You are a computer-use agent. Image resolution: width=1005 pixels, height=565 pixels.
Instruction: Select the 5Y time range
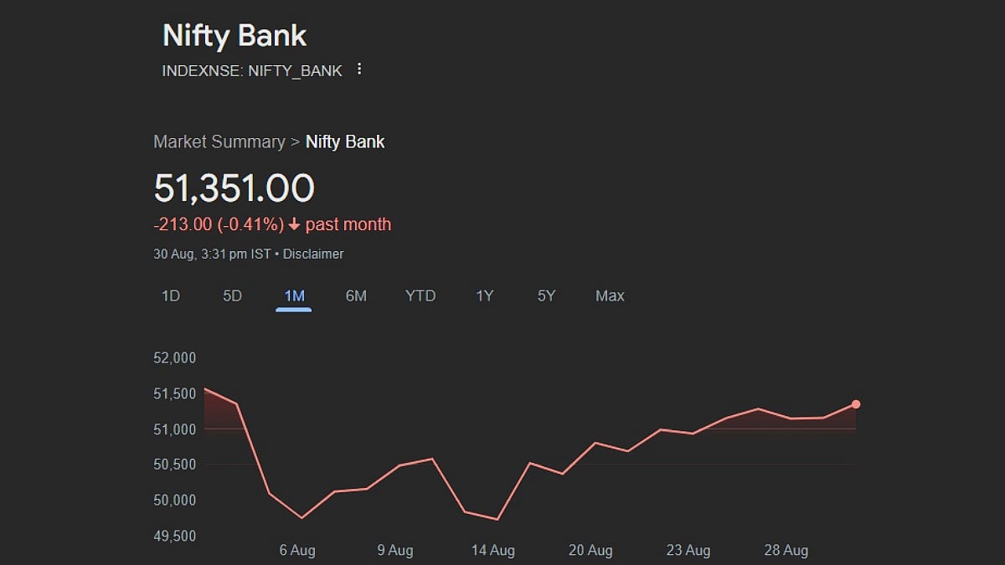[x=546, y=295]
